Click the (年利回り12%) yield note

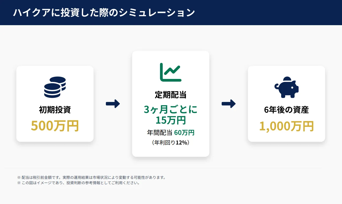coord(170,143)
